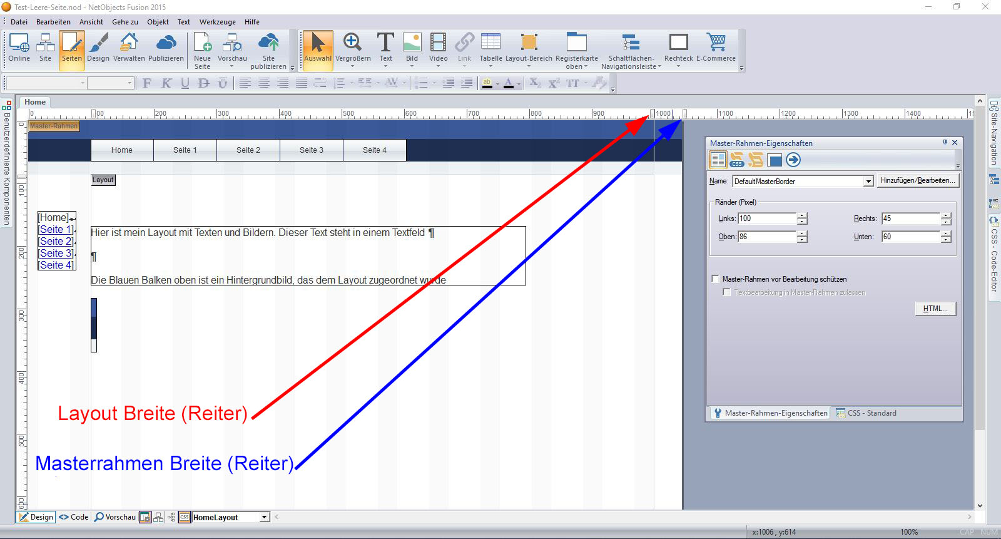Click the Hinzufügen/Bearbeiten... button
Viewport: 1001px width, 539px height.
click(917, 181)
